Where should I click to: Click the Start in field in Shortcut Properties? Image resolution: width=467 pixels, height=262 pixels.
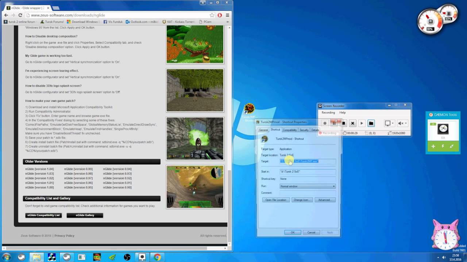click(308, 171)
